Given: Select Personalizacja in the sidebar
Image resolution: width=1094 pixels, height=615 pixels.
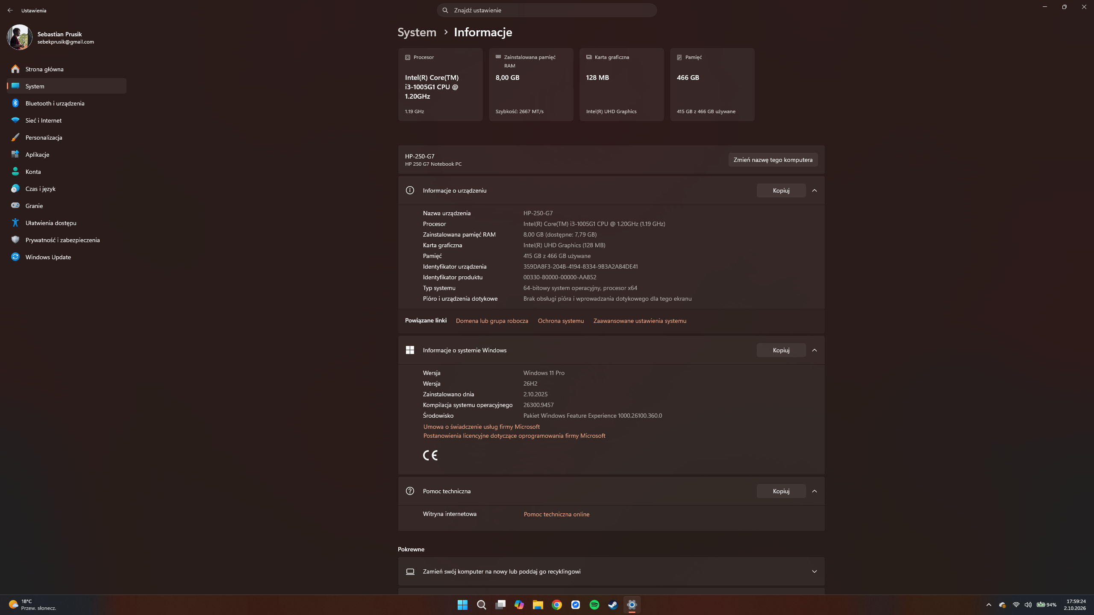Looking at the screenshot, I should 67,138.
